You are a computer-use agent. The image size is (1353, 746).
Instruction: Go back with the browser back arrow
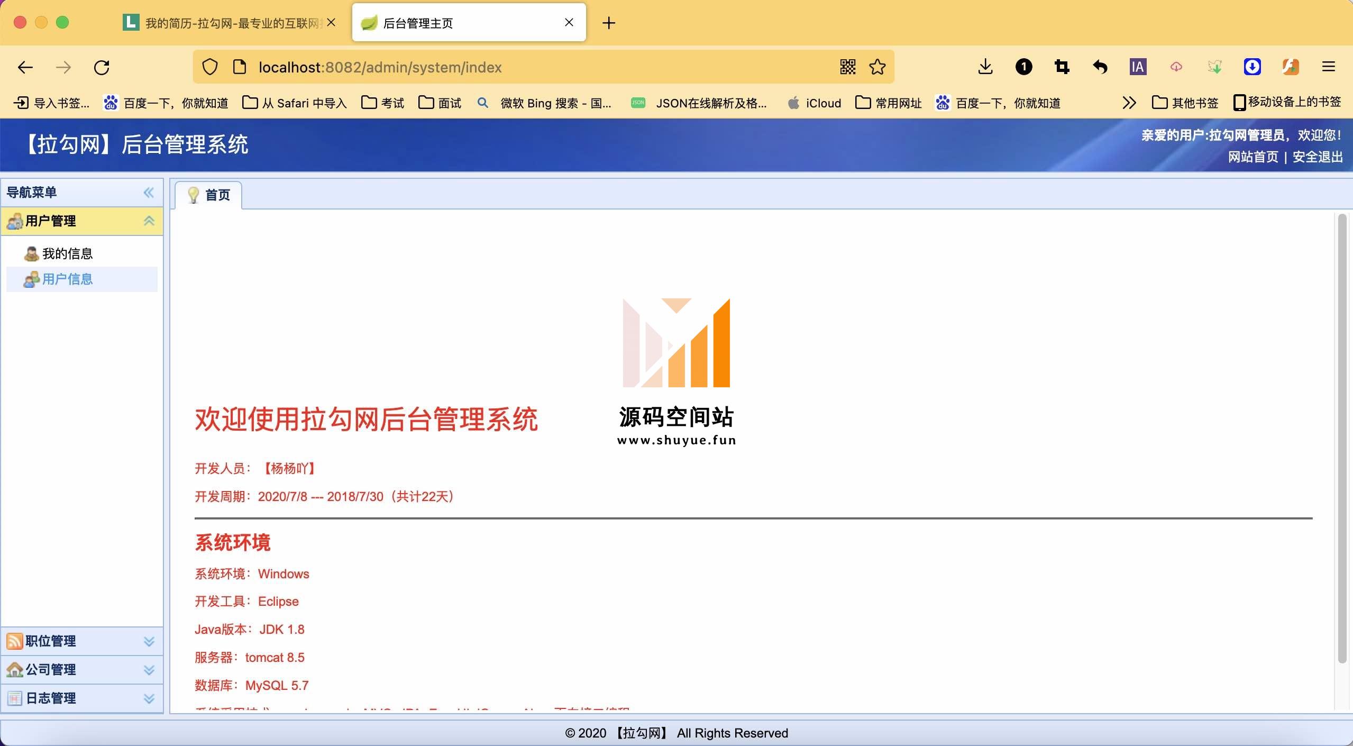pos(25,67)
